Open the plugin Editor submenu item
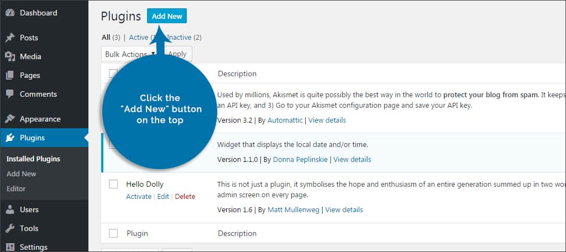 click(16, 189)
